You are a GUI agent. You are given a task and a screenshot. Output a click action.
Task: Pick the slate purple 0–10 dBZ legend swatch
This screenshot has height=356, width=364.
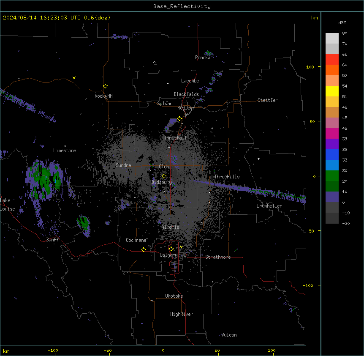(x=332, y=197)
